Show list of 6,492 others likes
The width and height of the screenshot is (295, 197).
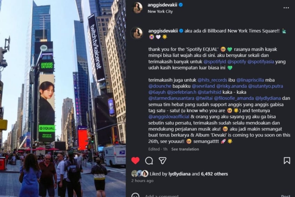click(214, 174)
